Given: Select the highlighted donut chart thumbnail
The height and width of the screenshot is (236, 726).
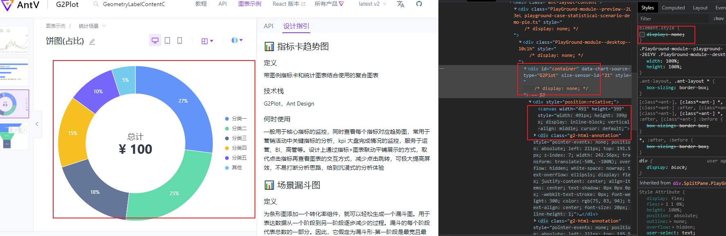Looking at the screenshot, I should click(14, 104).
